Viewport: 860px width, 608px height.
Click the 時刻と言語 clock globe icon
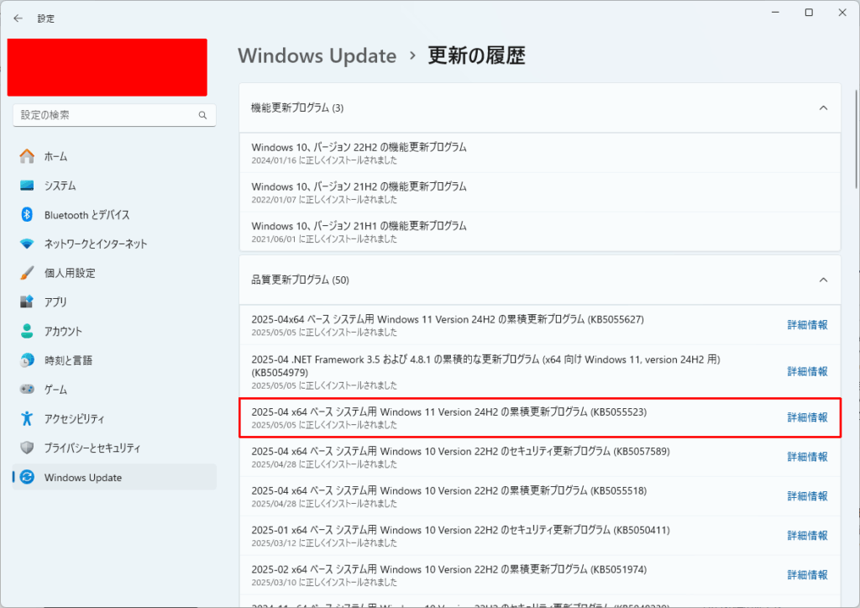coord(27,360)
